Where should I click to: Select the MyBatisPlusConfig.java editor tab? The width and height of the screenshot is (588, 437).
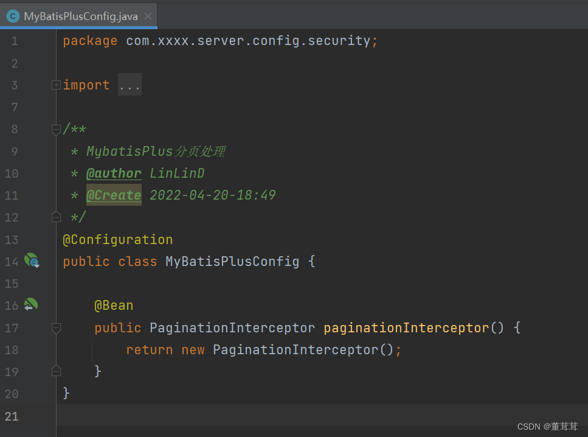[x=79, y=16]
